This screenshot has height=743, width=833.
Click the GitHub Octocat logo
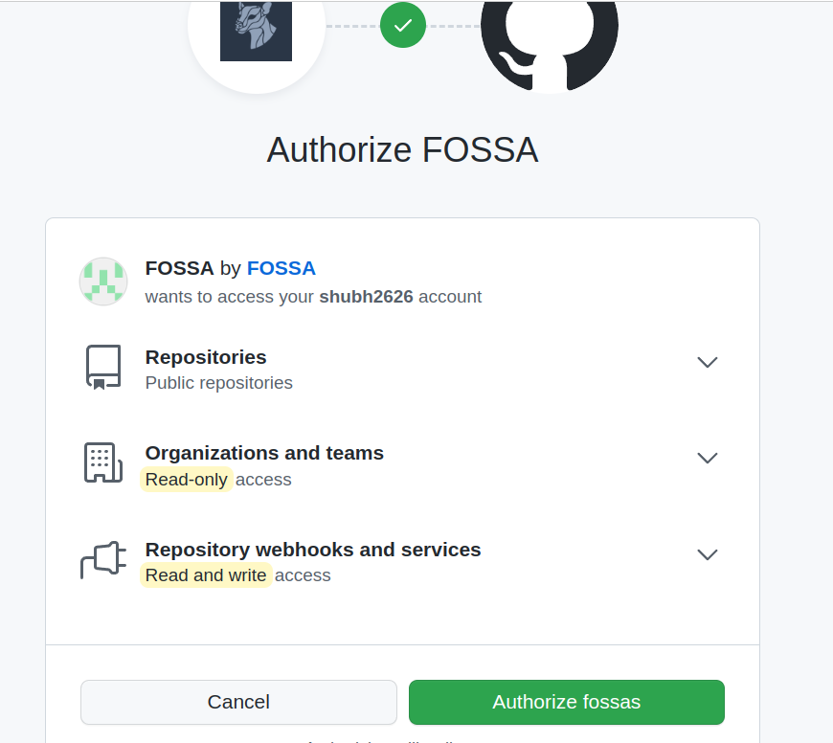550,38
